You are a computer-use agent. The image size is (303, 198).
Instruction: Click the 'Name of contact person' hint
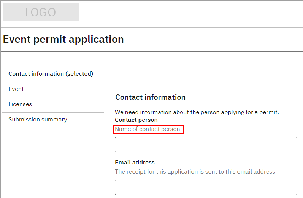click(x=148, y=129)
